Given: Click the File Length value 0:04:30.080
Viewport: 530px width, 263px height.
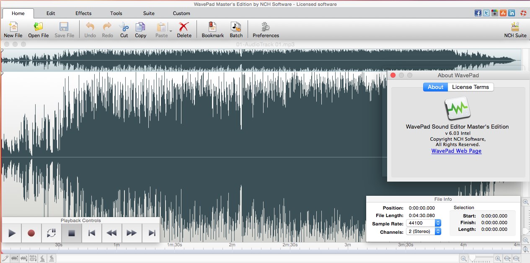Looking at the screenshot, I should pyautogui.click(x=422, y=215).
